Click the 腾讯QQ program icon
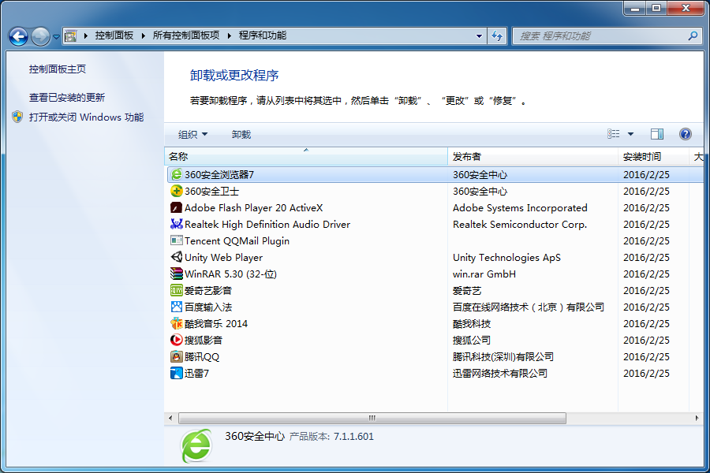 pos(177,356)
